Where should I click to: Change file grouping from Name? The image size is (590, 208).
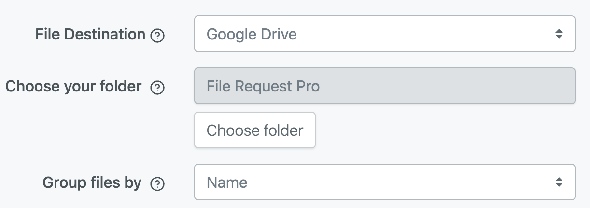[x=385, y=182]
